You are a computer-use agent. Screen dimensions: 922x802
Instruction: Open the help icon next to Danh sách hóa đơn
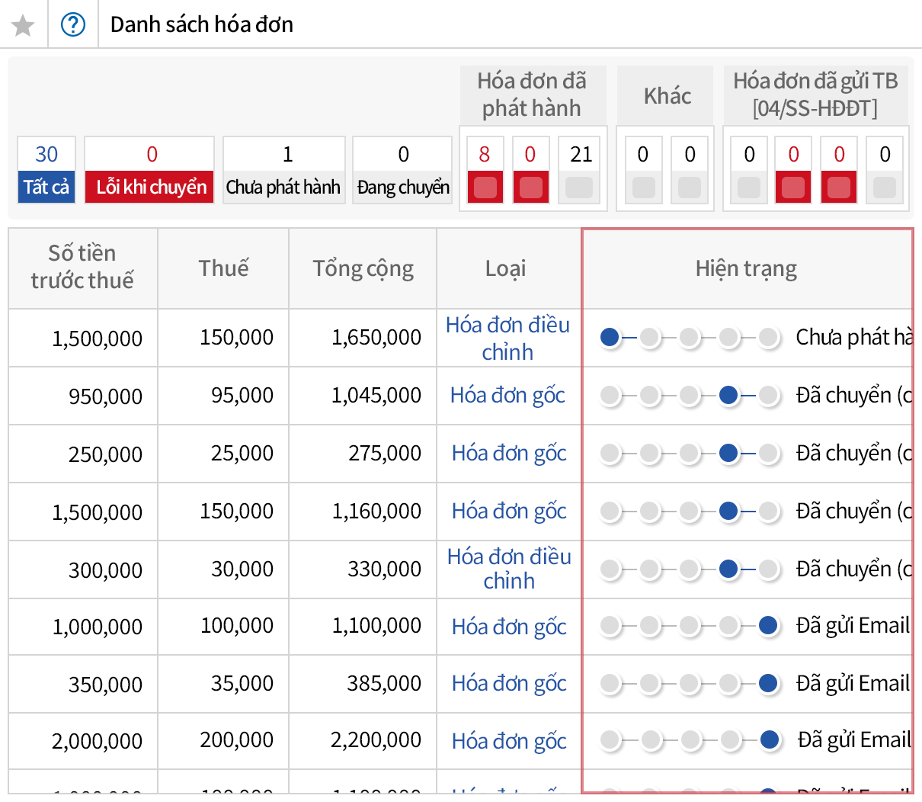(73, 24)
